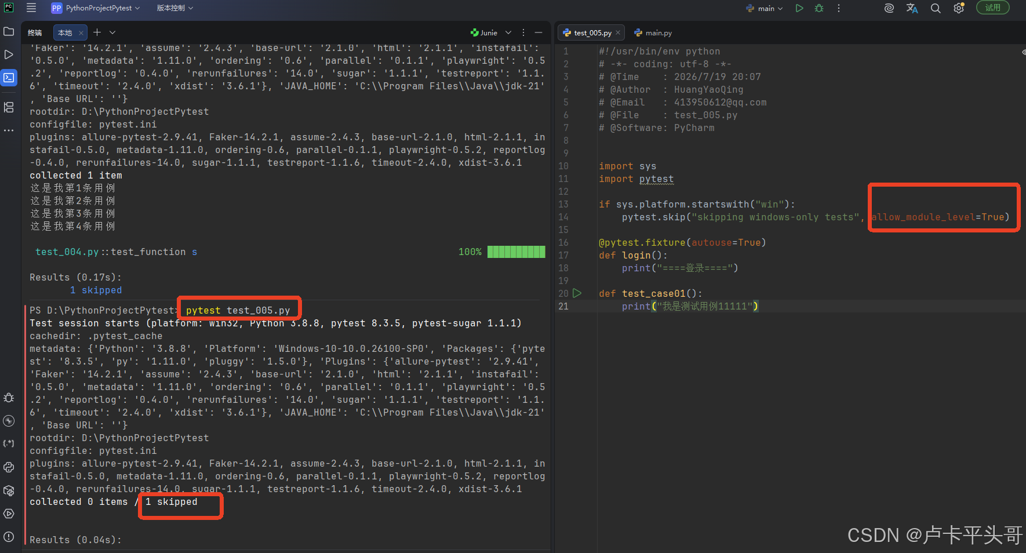Click 'Results (0.17s):' in terminal
The width and height of the screenshot is (1026, 553).
(x=76, y=277)
